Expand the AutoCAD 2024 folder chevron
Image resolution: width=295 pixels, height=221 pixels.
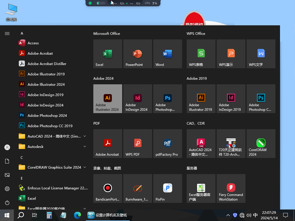point(85,136)
